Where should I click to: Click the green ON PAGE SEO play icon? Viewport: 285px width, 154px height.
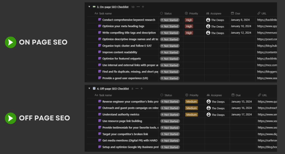point(10,42)
